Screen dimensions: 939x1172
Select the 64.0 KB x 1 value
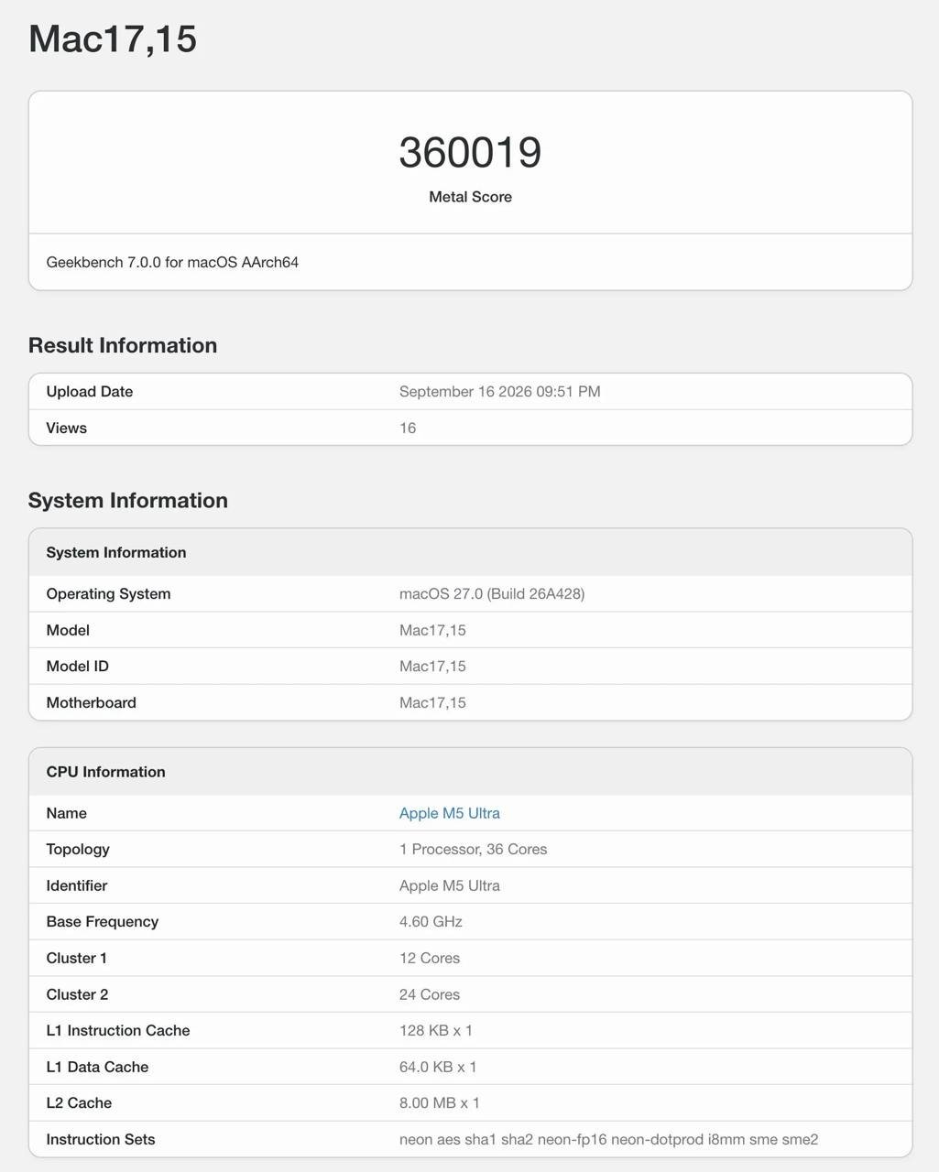click(438, 1067)
